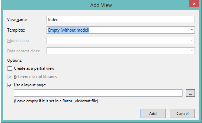Browse for layout page with ellipsis button
Screen dimensions: 202x123
point(190,93)
